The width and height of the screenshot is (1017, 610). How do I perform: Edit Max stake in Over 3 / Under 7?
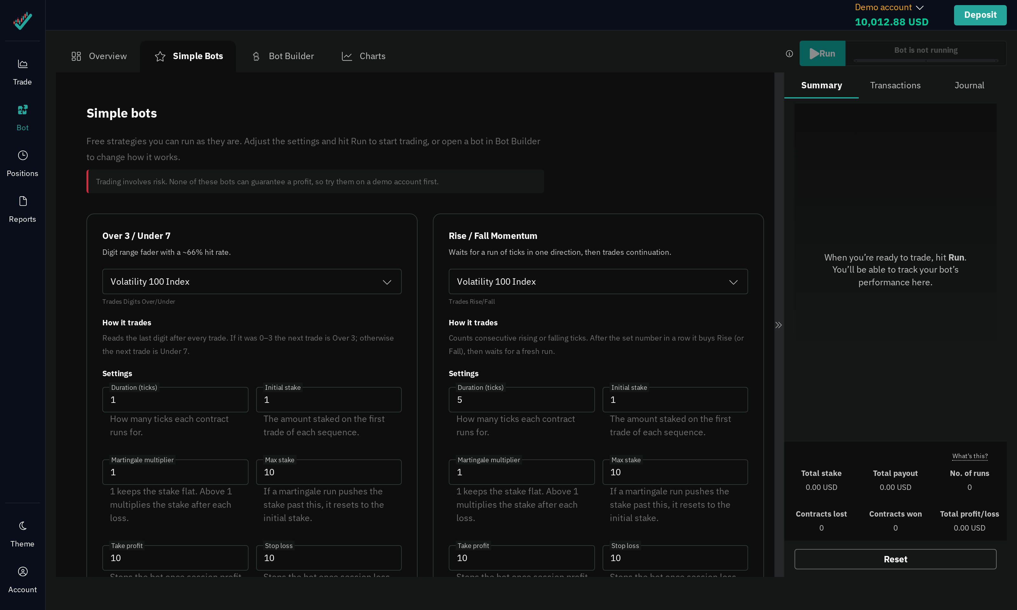coord(328,472)
